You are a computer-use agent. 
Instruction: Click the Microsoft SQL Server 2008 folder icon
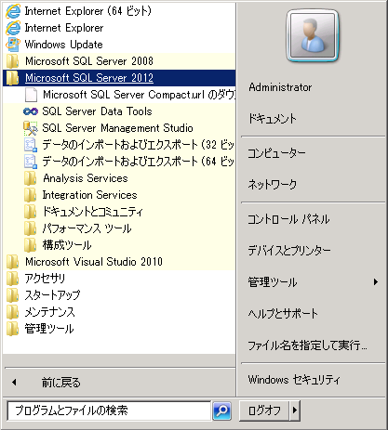click(x=12, y=61)
